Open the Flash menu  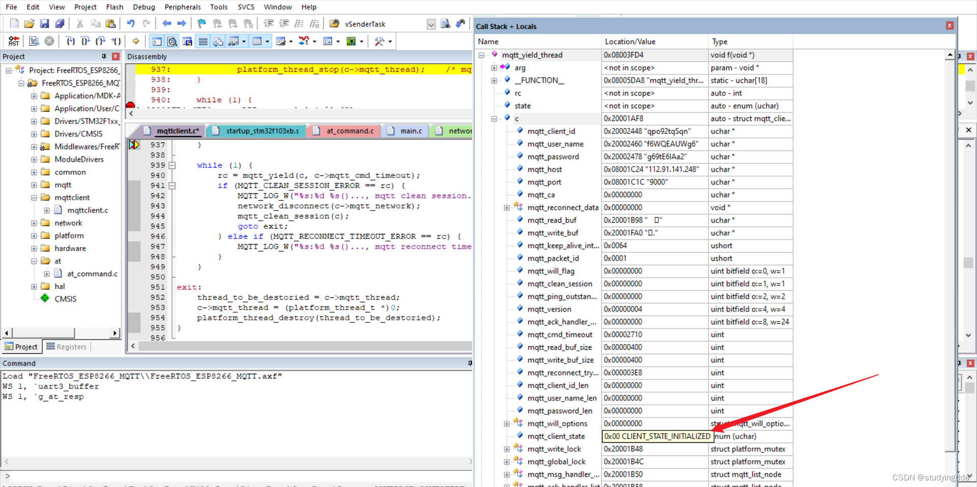114,7
